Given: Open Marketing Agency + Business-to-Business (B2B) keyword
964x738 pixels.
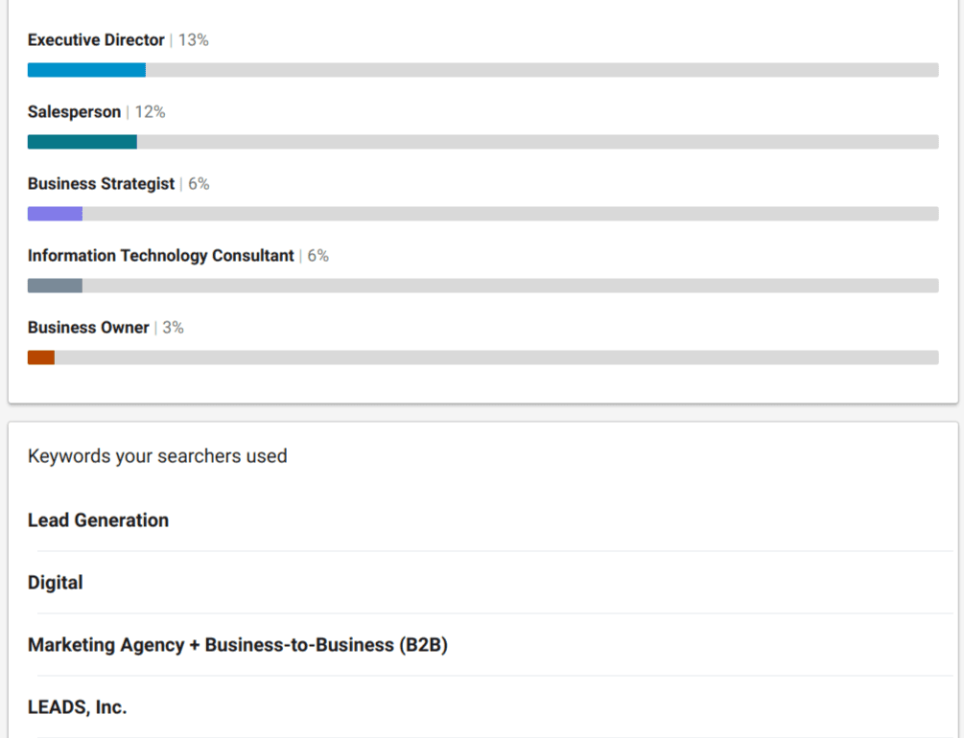Looking at the screenshot, I should pos(237,645).
